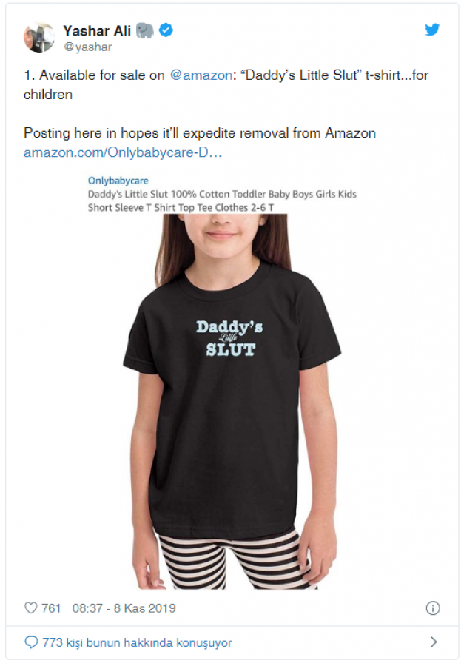This screenshot has width=461, height=666.
Task: Open the conversation using right chevron arrow
Action: coord(434,642)
